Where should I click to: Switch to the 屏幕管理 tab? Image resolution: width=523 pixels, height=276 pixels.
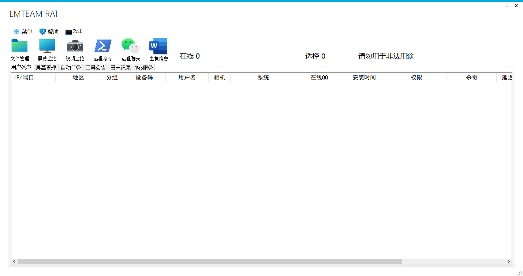[x=46, y=68]
